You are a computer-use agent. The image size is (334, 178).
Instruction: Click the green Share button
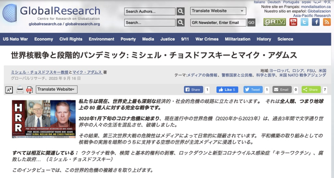pos(311,89)
